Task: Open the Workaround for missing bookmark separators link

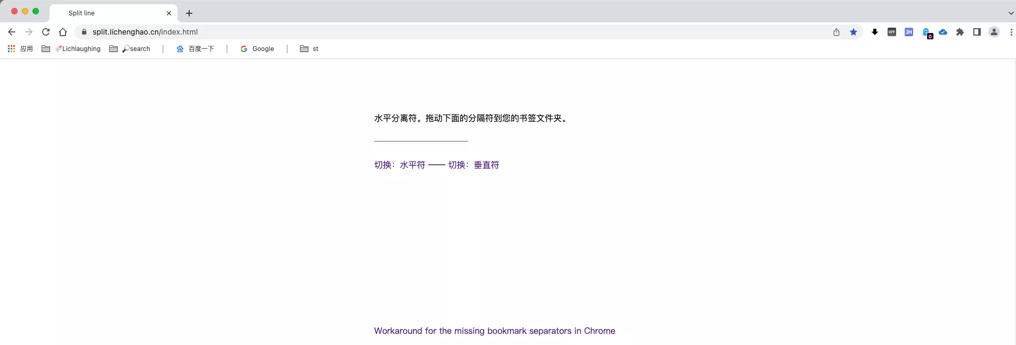Action: (x=494, y=331)
